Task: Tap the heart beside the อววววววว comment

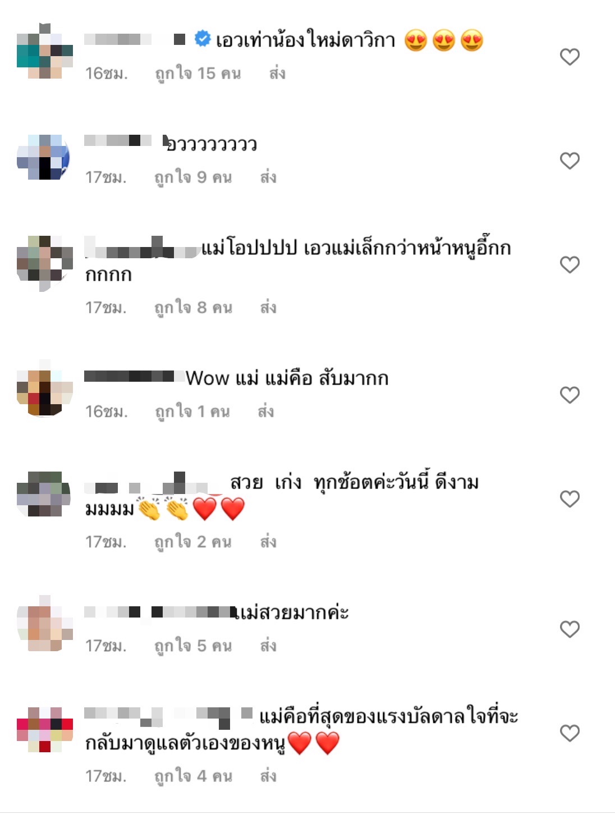Action: coord(570,161)
